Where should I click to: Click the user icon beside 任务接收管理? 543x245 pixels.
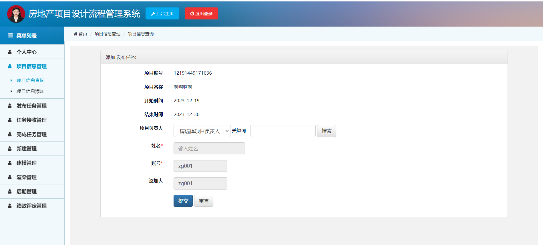click(x=10, y=120)
